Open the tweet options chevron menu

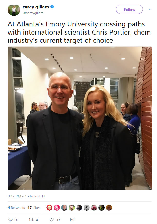149,9
